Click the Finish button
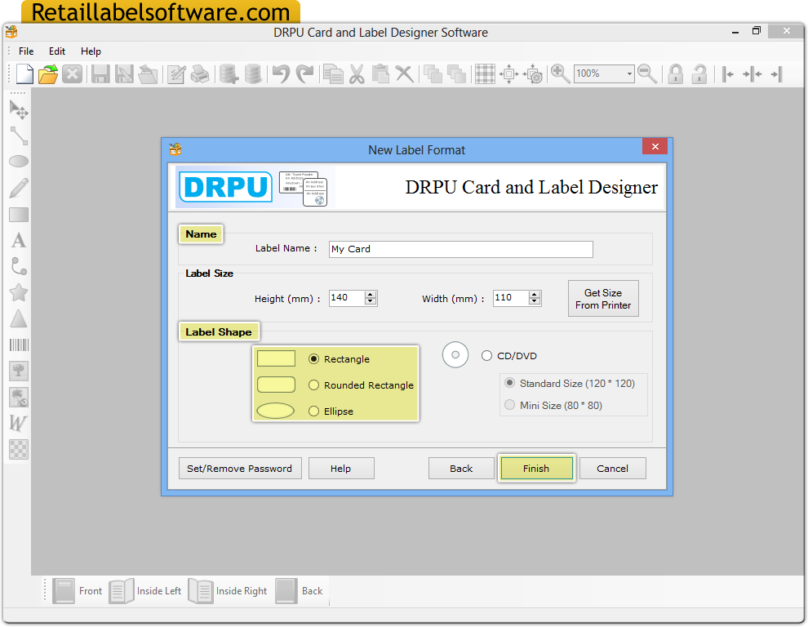Image resolution: width=808 pixels, height=627 pixels. (536, 468)
